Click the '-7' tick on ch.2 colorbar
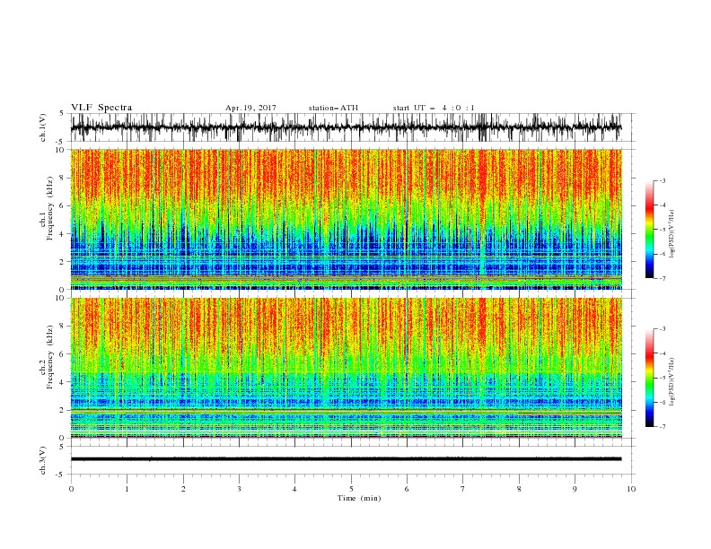 click(x=662, y=427)
